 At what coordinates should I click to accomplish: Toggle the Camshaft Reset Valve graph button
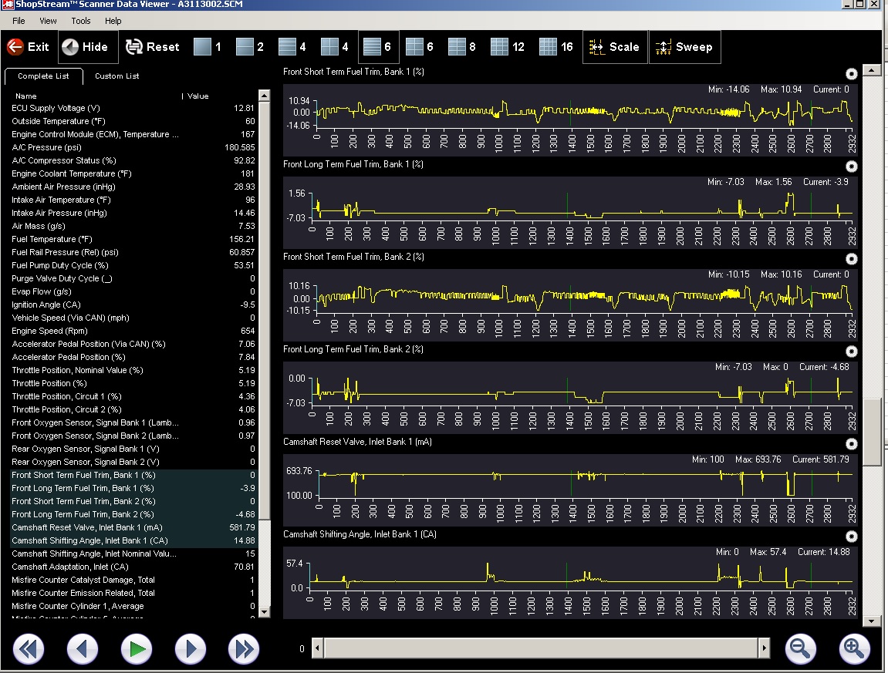coord(851,444)
